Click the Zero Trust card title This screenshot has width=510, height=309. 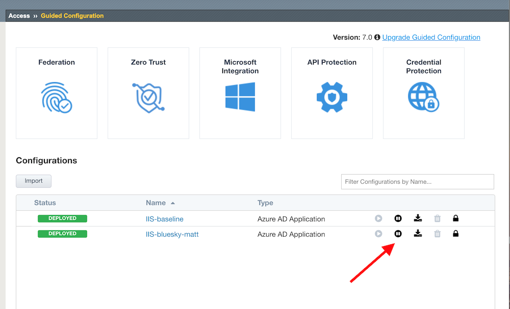click(x=148, y=62)
